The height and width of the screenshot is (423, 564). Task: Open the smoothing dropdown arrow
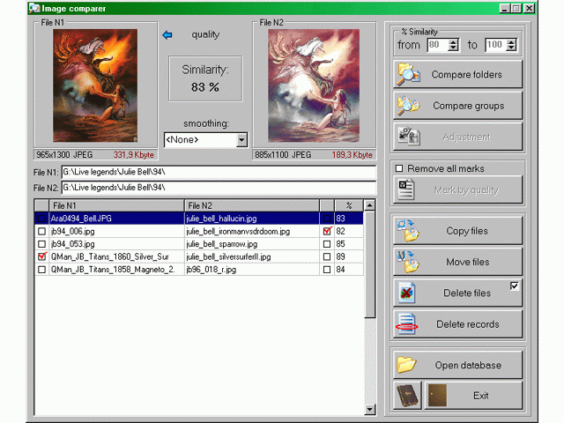click(242, 140)
